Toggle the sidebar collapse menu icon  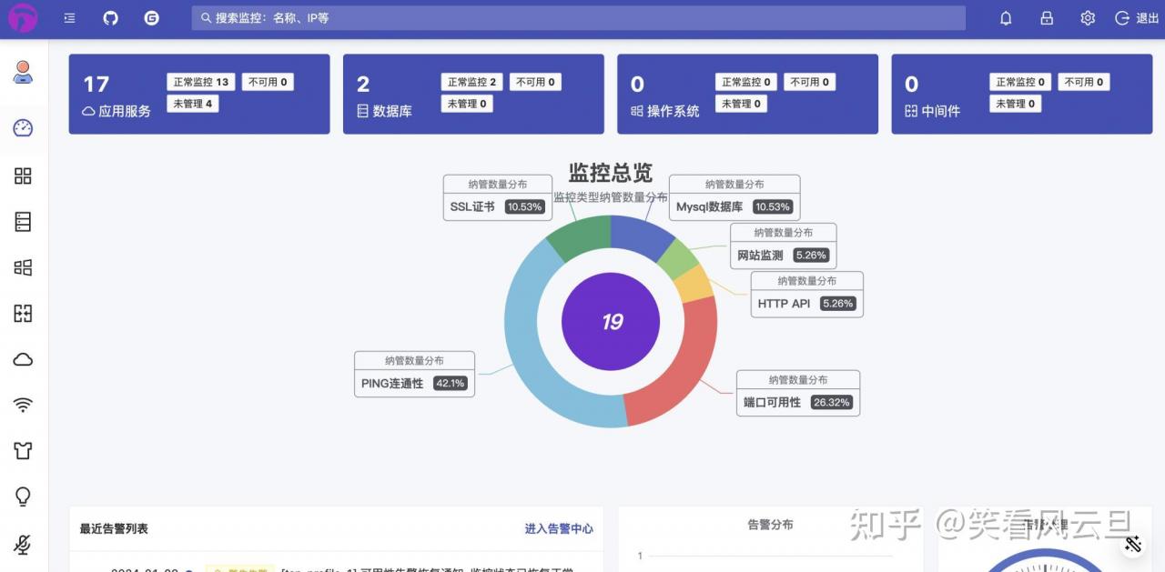click(70, 18)
